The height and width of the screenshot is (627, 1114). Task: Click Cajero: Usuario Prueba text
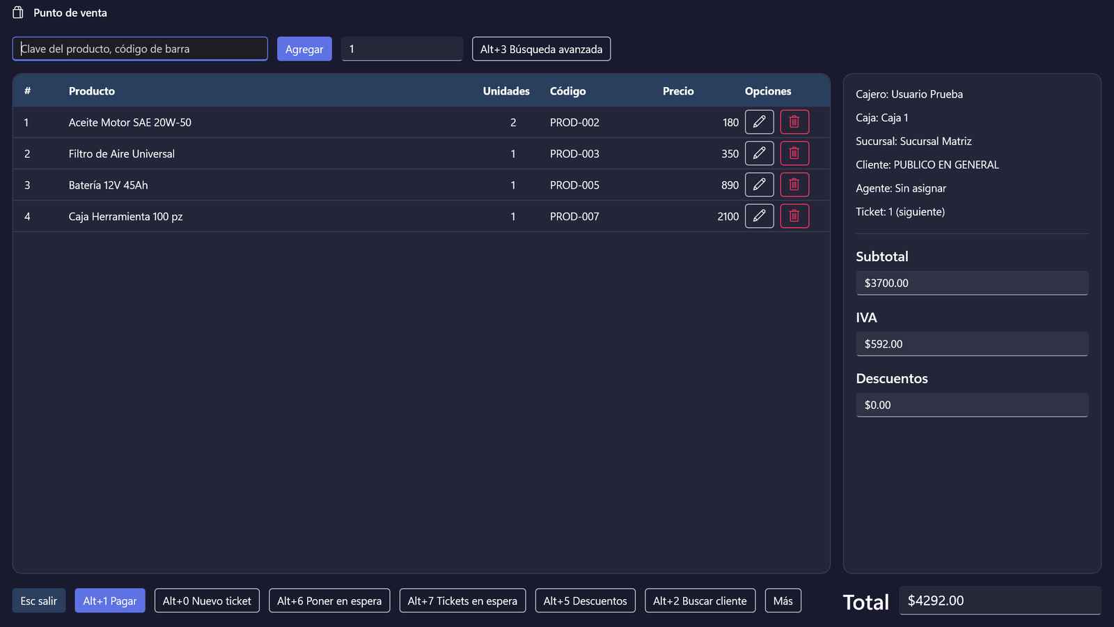click(x=909, y=94)
